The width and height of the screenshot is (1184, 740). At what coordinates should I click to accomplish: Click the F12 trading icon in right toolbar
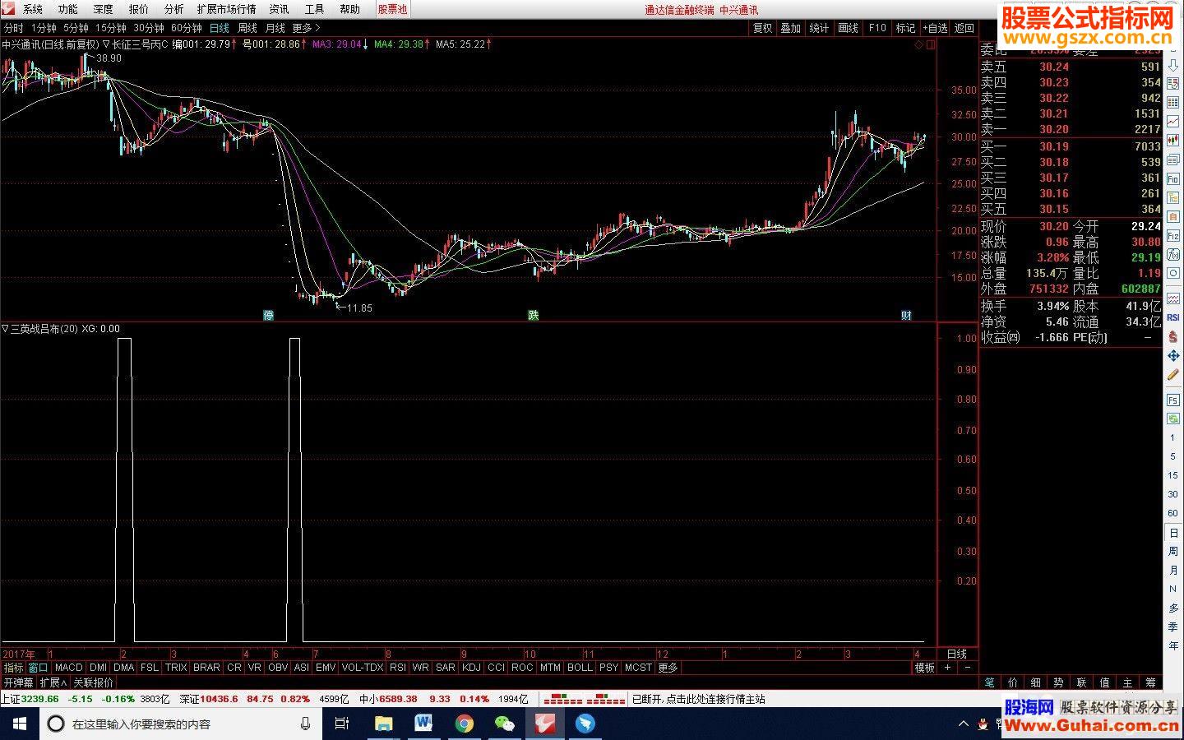click(1173, 235)
